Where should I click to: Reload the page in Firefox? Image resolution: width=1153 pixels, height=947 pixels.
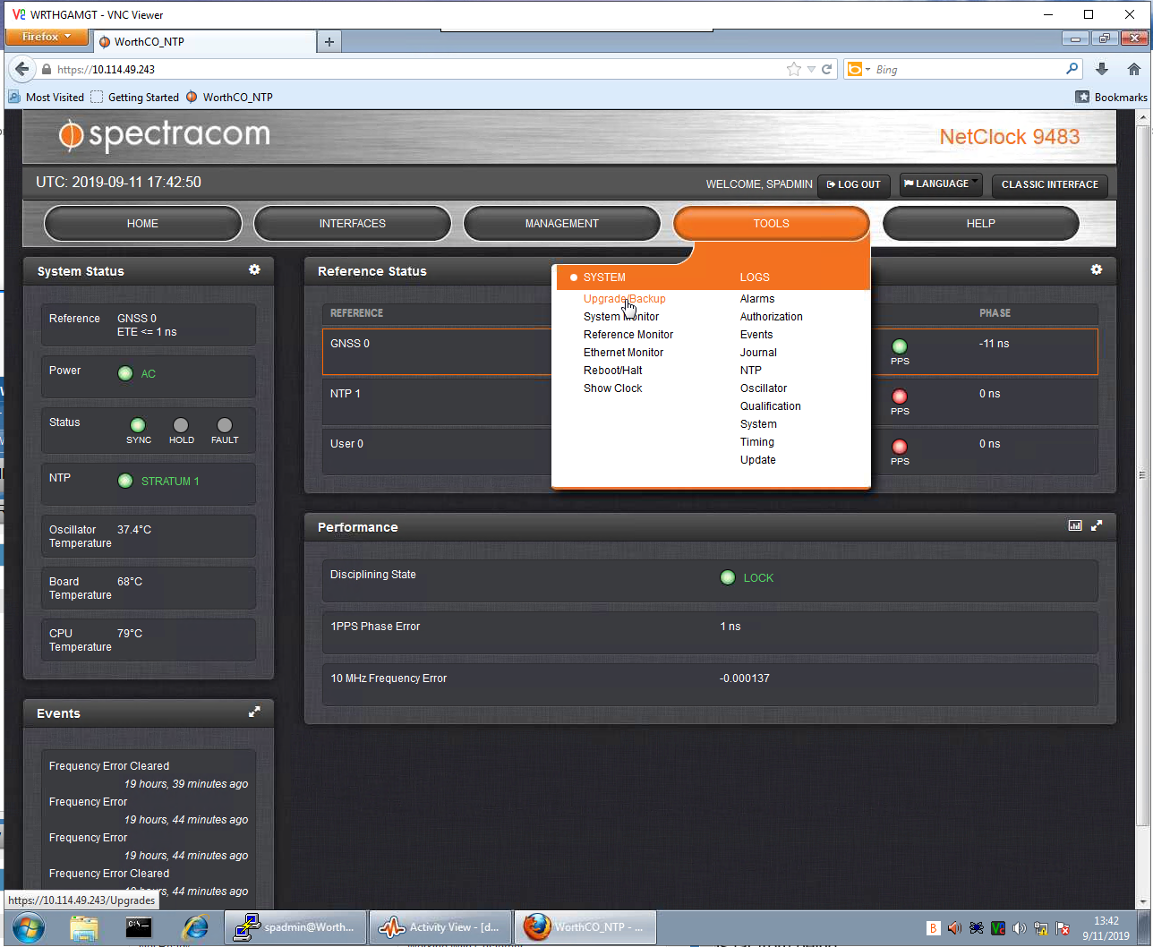click(x=827, y=69)
